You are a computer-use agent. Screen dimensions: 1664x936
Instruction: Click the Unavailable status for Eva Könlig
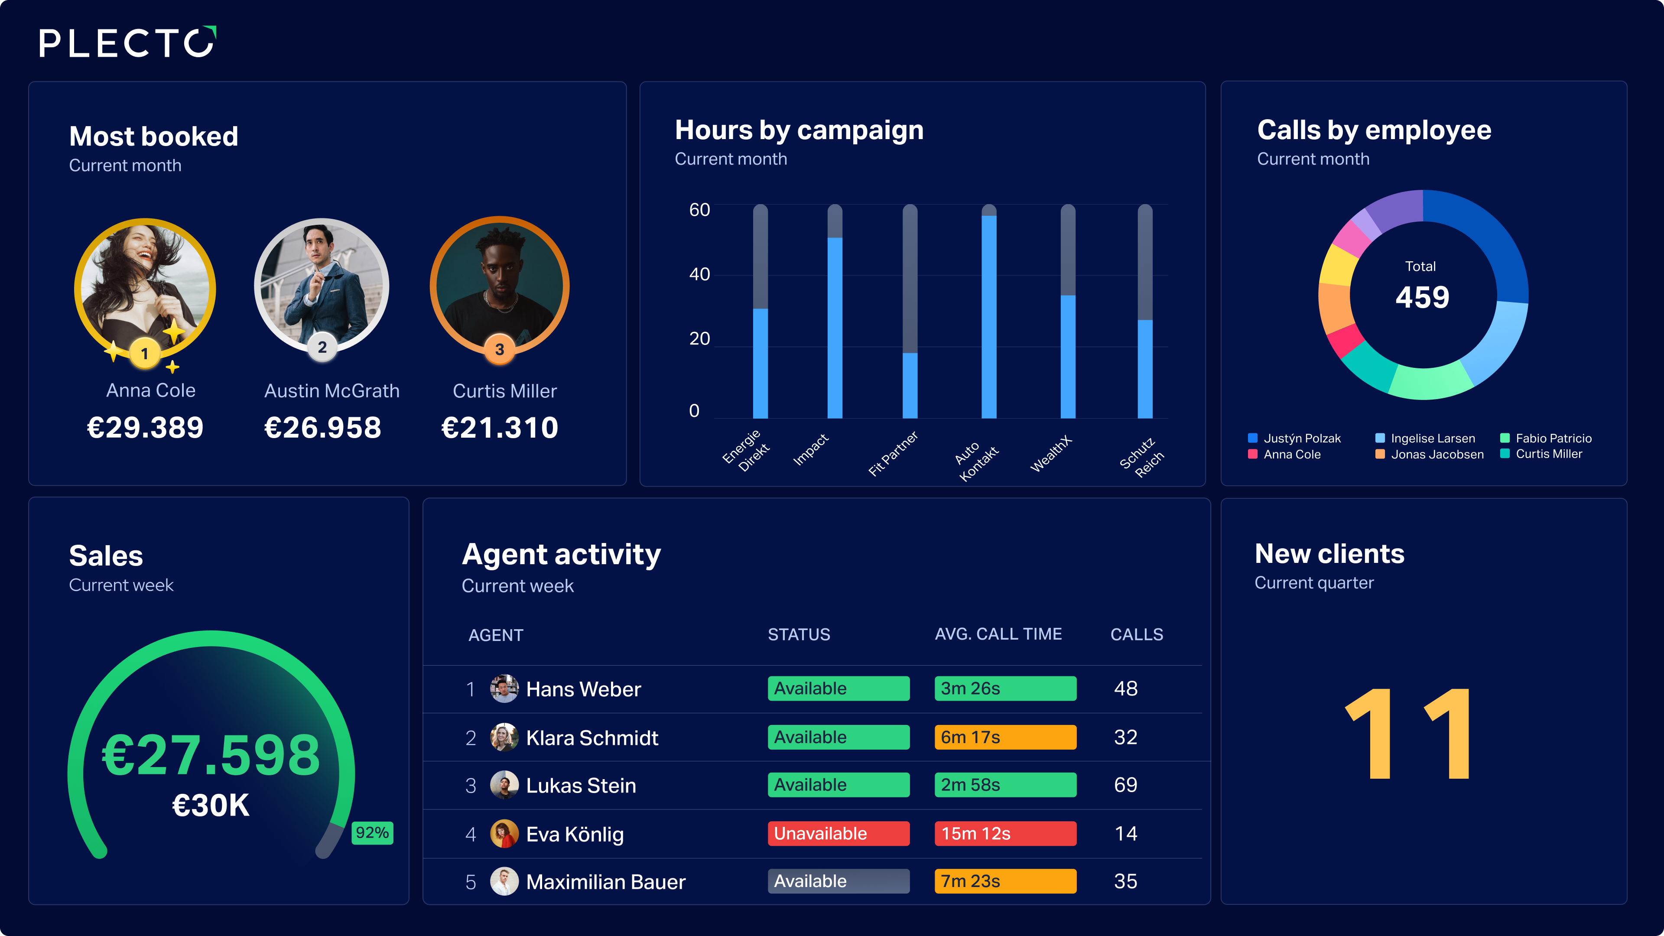838,834
